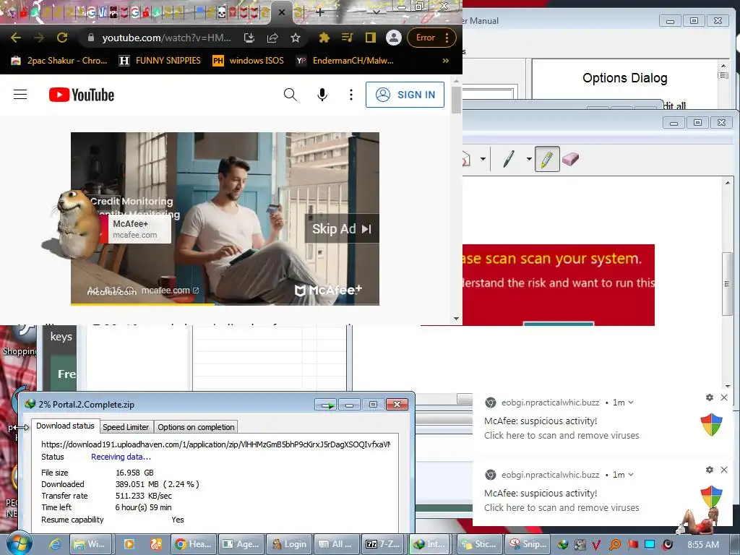Click the uploadhaven download URL text
Screen dimensions: 740x555
pos(215,444)
